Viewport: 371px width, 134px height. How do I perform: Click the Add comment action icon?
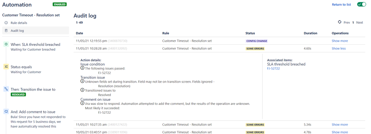[x=6, y=111]
